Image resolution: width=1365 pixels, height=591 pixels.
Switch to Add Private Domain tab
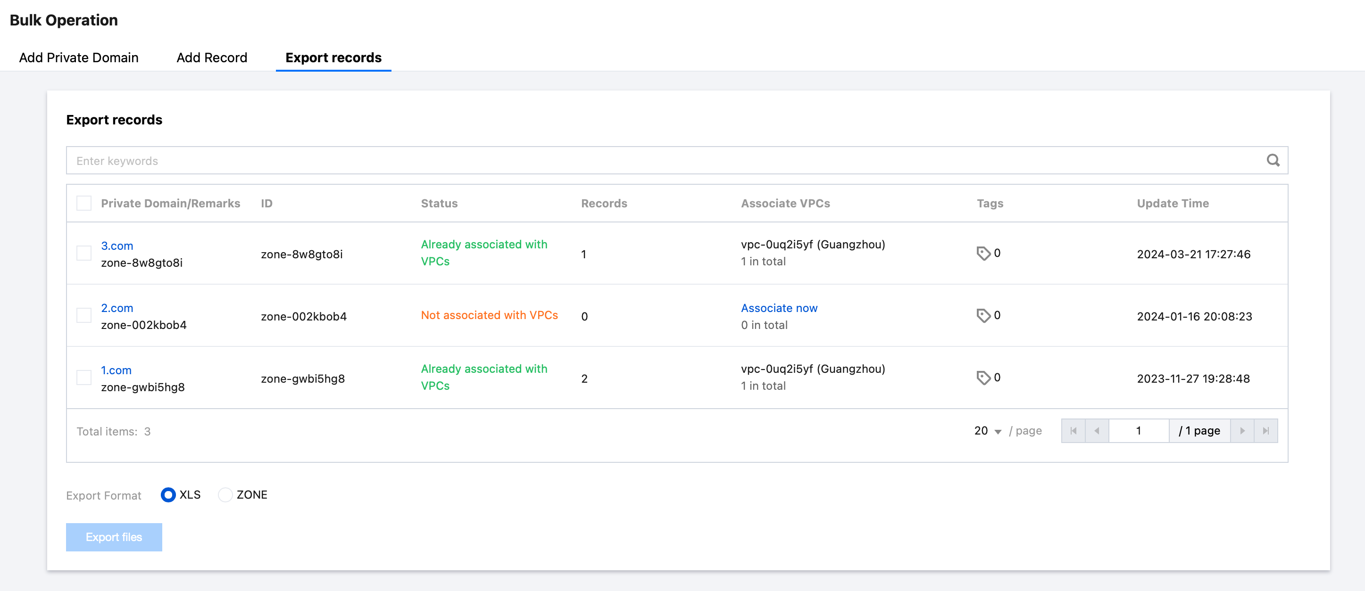click(x=78, y=57)
